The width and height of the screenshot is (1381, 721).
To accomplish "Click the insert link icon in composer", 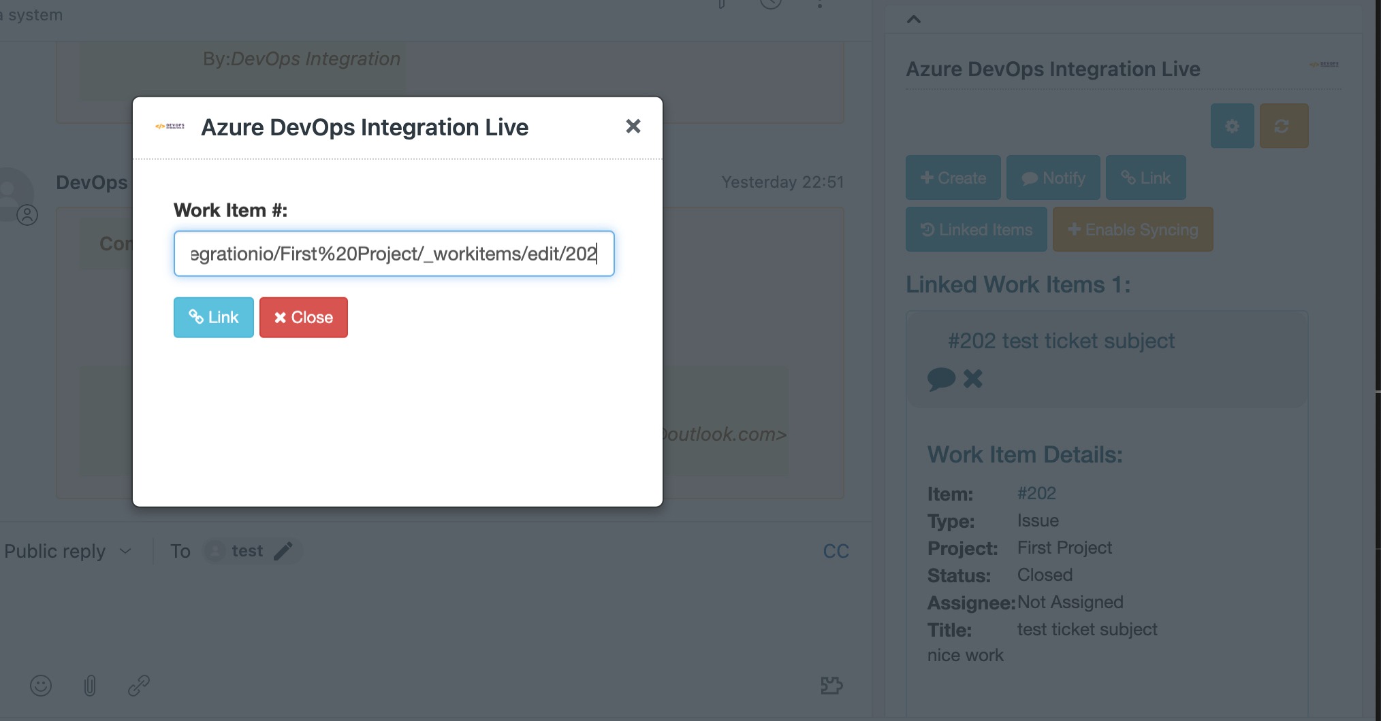I will [139, 685].
